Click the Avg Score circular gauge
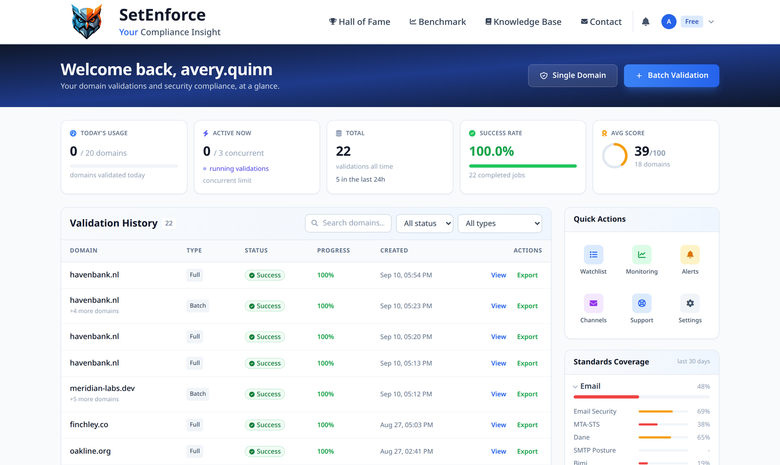 (x=615, y=156)
